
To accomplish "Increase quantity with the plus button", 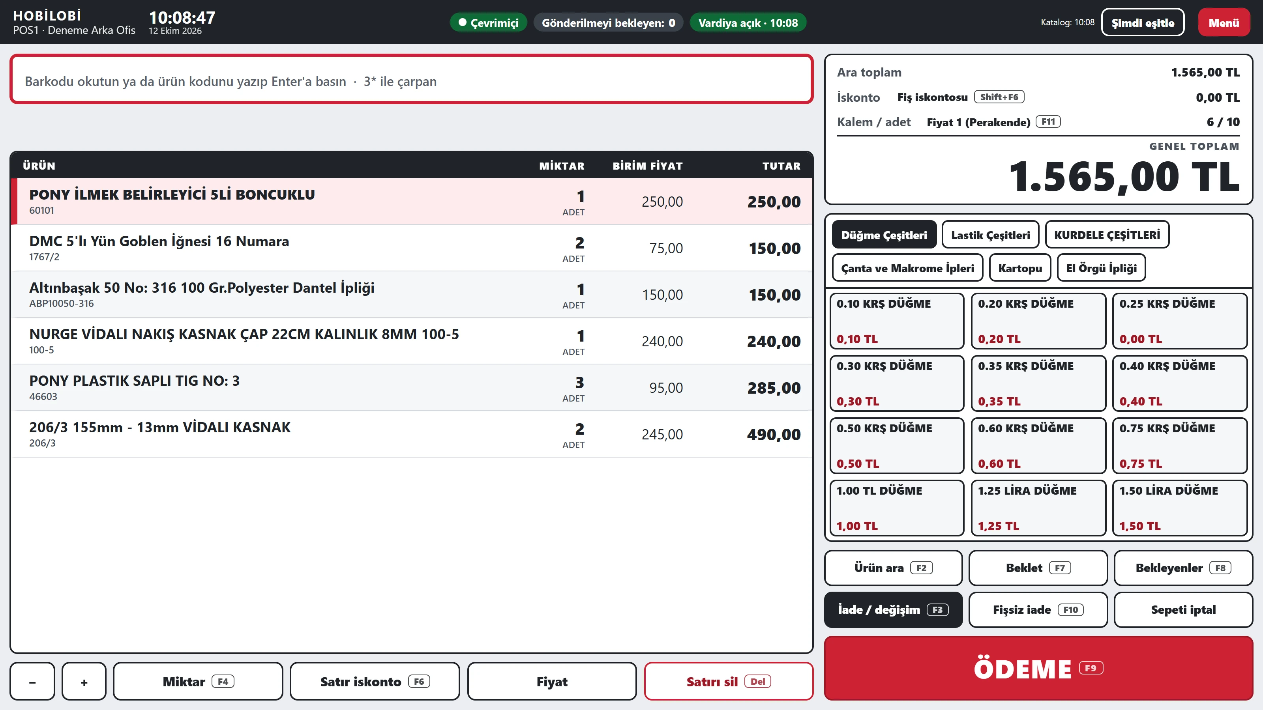I will [x=84, y=681].
